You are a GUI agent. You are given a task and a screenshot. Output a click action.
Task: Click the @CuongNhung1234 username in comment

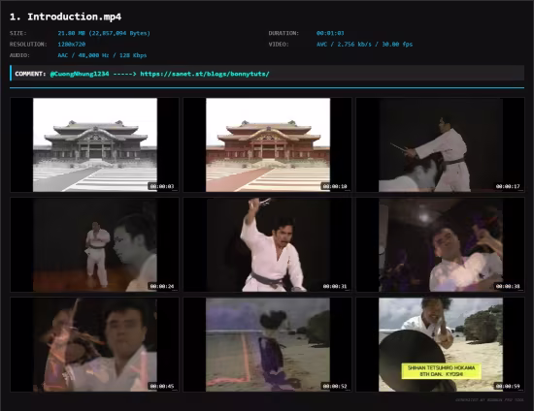coord(80,74)
